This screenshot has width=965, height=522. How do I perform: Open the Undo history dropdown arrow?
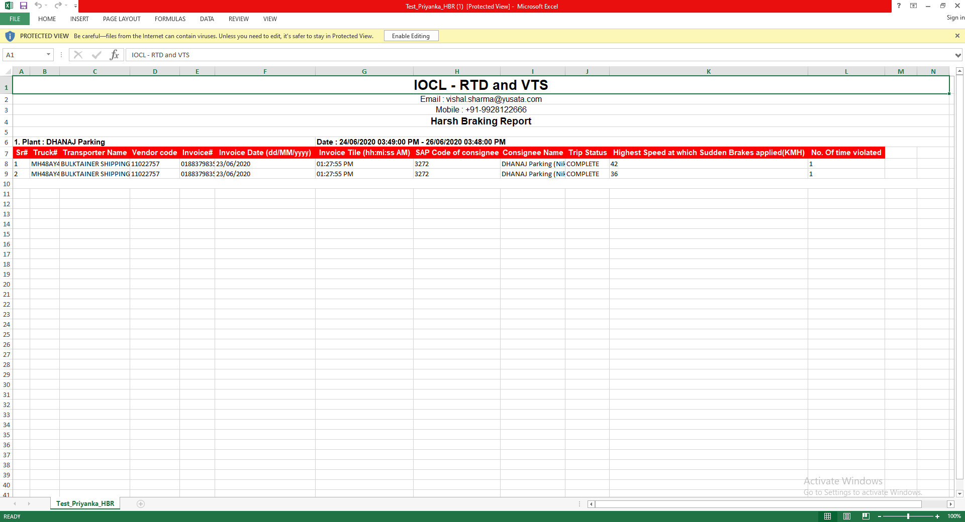tap(46, 6)
